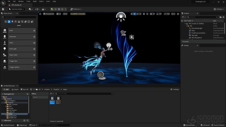Click the Import button in Content Browser
Image resolution: width=226 pixels, height=127 pixels.
tap(15, 89)
